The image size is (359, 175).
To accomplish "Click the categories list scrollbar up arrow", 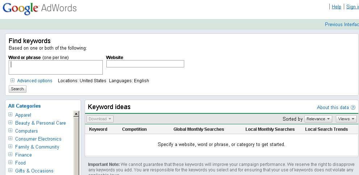I will (x=76, y=114).
